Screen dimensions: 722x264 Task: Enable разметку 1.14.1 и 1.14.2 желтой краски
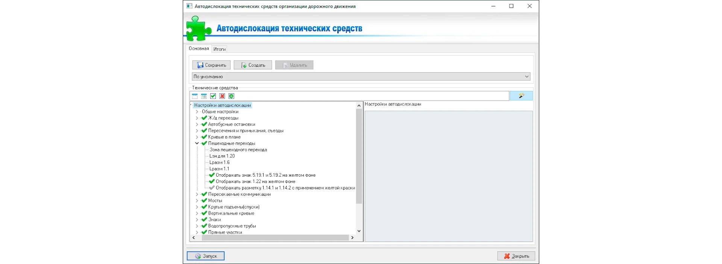point(212,188)
